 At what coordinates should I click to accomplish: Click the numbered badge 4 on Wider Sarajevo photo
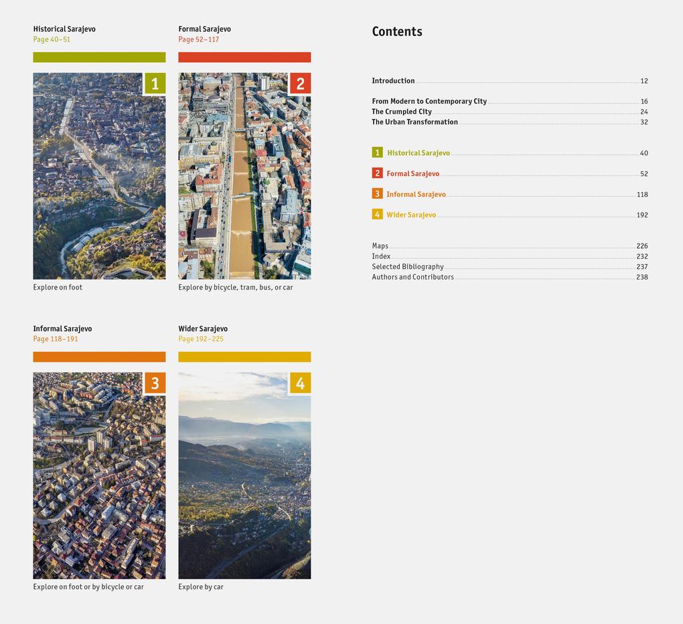(300, 383)
